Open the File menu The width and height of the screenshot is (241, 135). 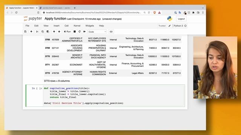click(27, 26)
